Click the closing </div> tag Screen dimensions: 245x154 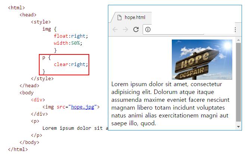pyautogui.click(x=39, y=114)
